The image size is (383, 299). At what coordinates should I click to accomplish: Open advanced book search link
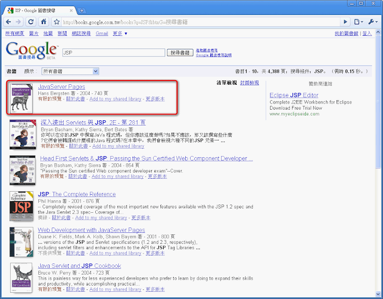207,50
